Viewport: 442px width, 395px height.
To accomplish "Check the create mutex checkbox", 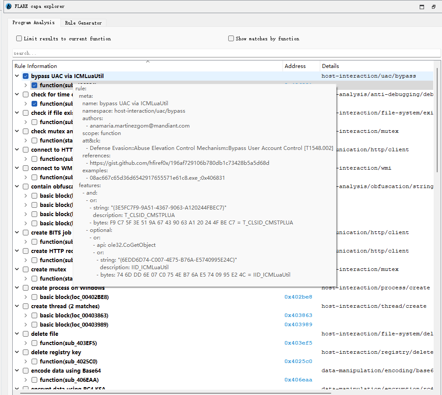I will (26, 270).
